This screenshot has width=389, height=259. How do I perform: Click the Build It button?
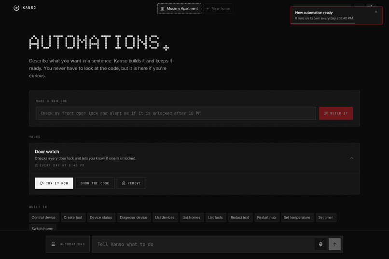(x=336, y=113)
